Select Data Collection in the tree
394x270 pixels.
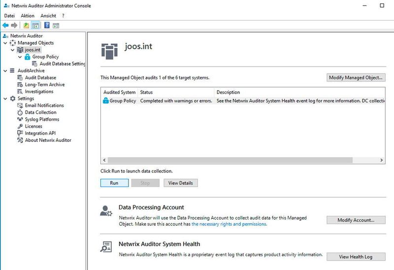41,112
